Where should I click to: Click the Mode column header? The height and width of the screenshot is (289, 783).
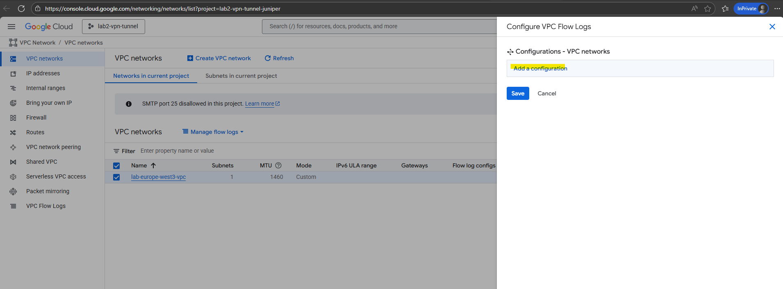(304, 165)
